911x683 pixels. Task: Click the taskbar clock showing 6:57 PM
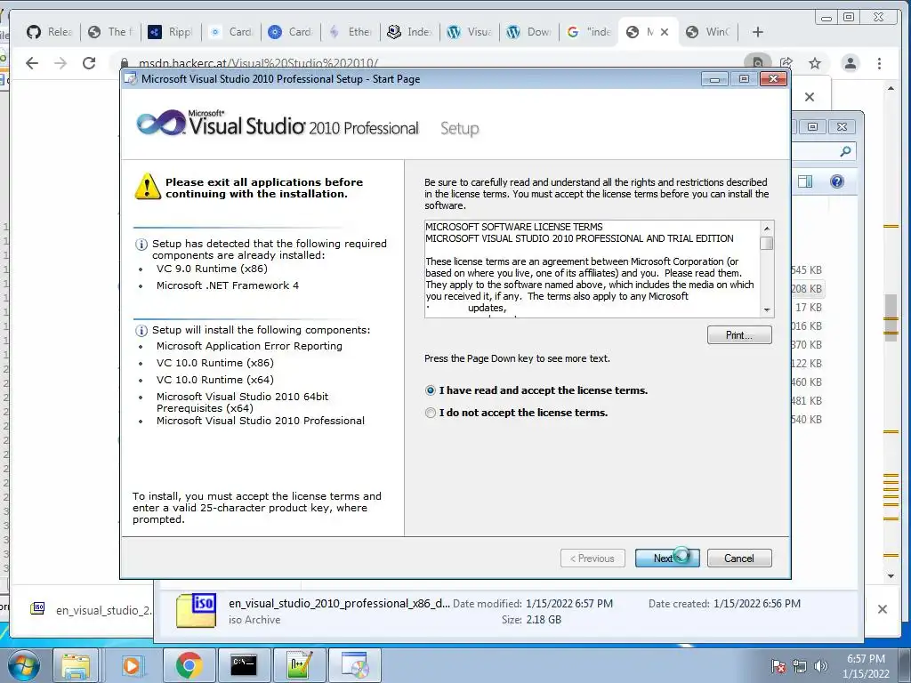866,666
